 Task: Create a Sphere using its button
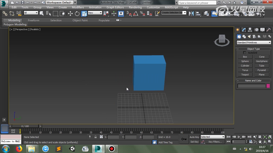(x=245, y=61)
